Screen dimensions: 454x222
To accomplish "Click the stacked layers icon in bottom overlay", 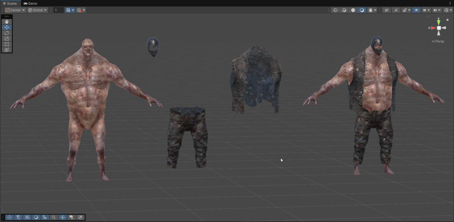I will click(x=45, y=217).
